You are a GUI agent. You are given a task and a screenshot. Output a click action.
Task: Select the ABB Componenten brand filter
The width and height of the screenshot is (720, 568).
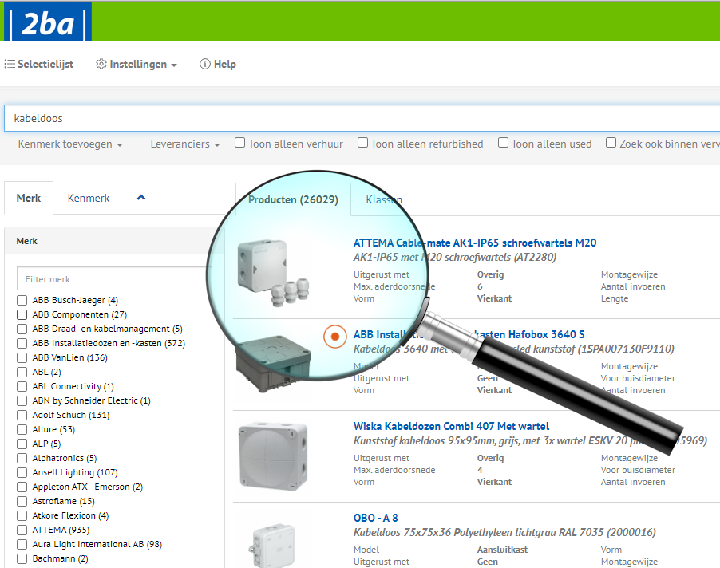(x=22, y=314)
